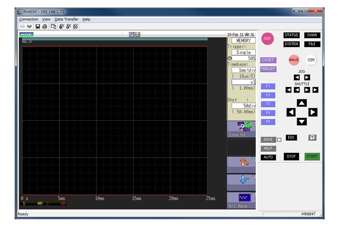Click the gray SAVE button
The width and height of the screenshot is (339, 226).
[268, 139]
